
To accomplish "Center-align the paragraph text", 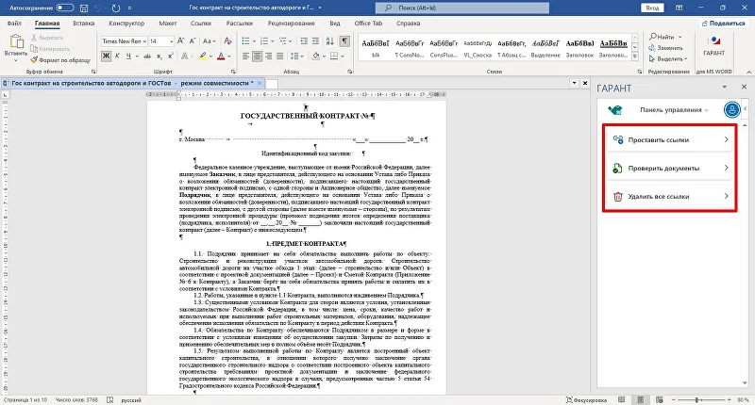I will pos(257,57).
